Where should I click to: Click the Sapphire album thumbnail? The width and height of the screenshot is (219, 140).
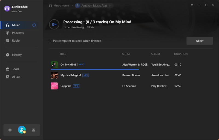(54, 86)
